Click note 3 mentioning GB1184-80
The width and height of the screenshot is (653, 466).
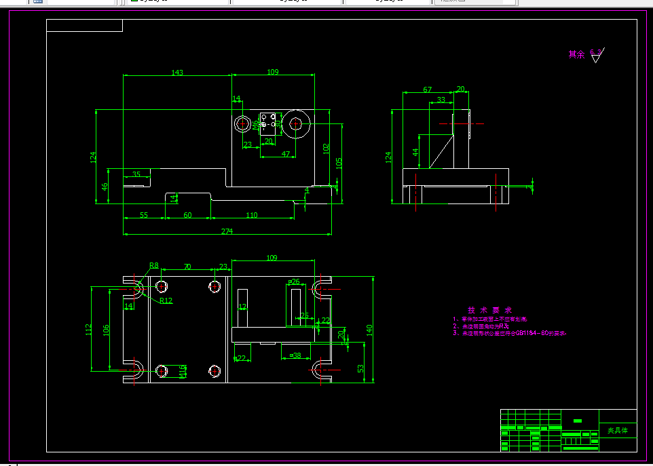click(510, 333)
